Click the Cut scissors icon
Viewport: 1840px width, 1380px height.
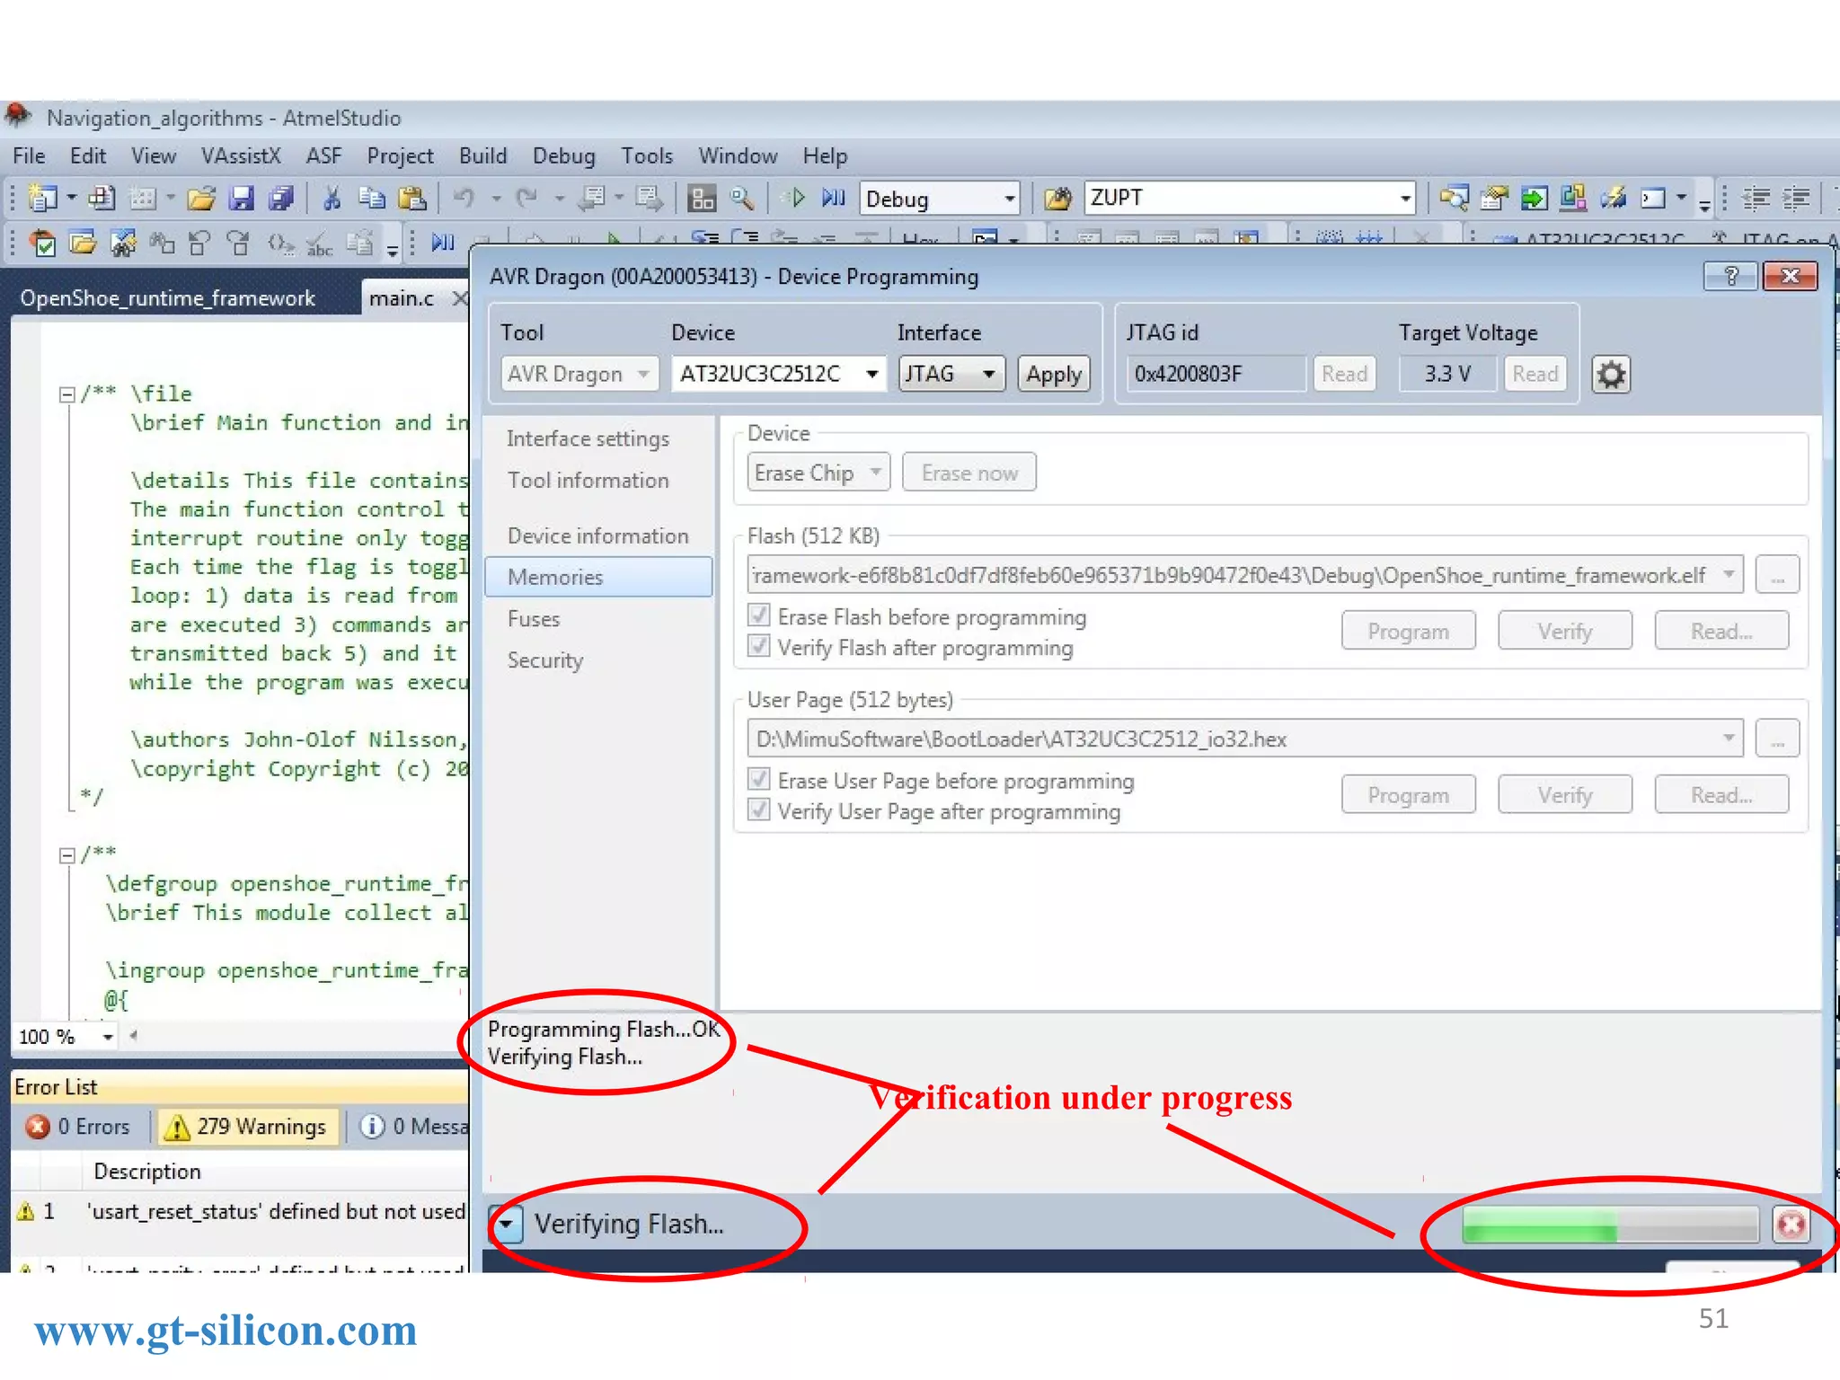click(332, 199)
